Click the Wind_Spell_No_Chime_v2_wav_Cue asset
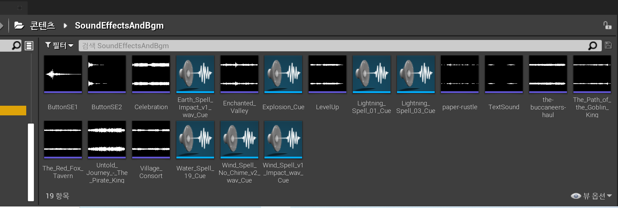This screenshot has width=618, height=208. point(239,139)
